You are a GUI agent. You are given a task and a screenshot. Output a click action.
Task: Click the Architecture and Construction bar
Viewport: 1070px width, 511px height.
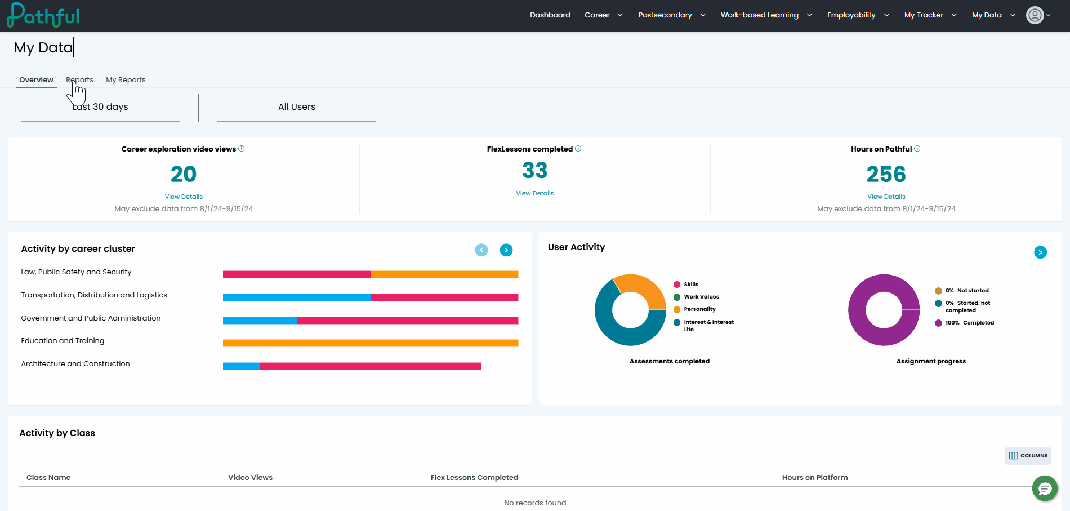click(352, 366)
